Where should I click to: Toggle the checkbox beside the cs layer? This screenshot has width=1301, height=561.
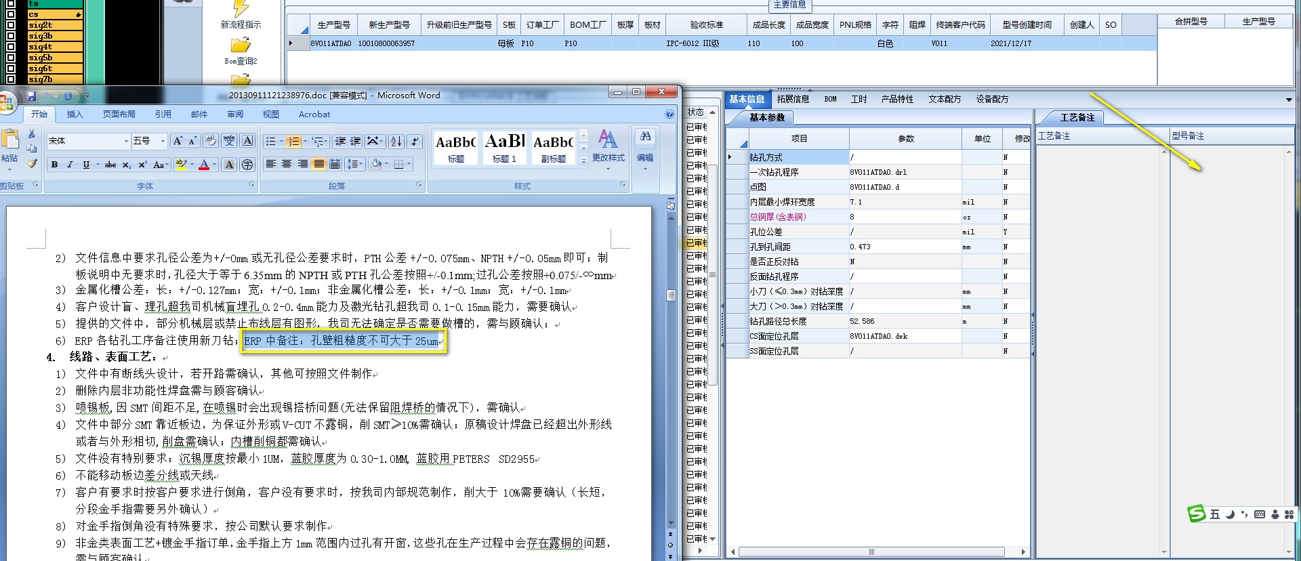(10, 14)
